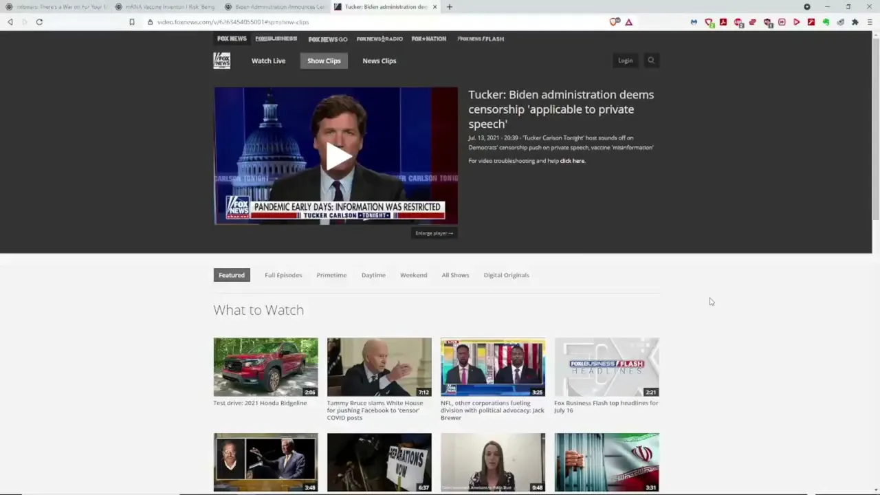The height and width of the screenshot is (495, 880).
Task: Select the News Clips menu item
Action: [x=379, y=60]
